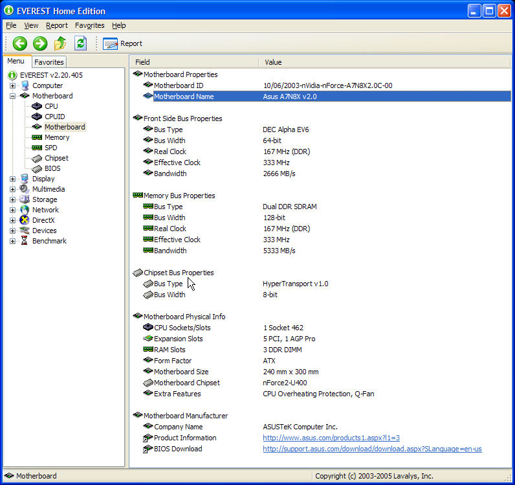Click the Network globe icon
515x485 pixels.
(x=25, y=210)
